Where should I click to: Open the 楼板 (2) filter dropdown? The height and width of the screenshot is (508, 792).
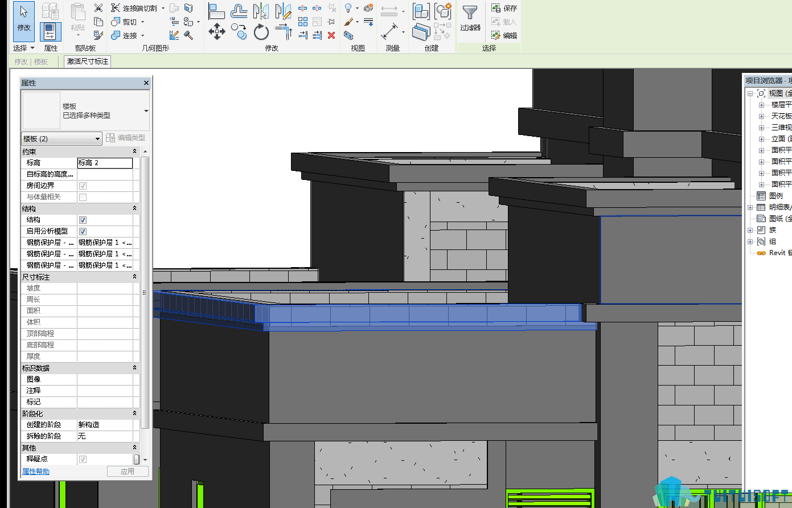point(61,138)
